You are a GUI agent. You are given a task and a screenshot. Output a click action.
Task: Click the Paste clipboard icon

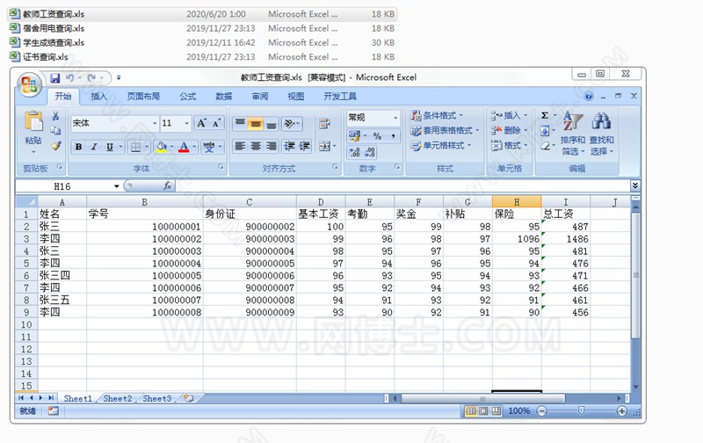[x=33, y=121]
